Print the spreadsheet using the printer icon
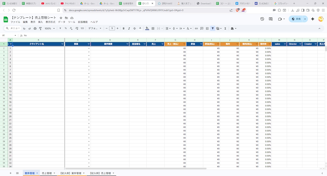Viewport: 327px width, 176px height. (35, 28)
